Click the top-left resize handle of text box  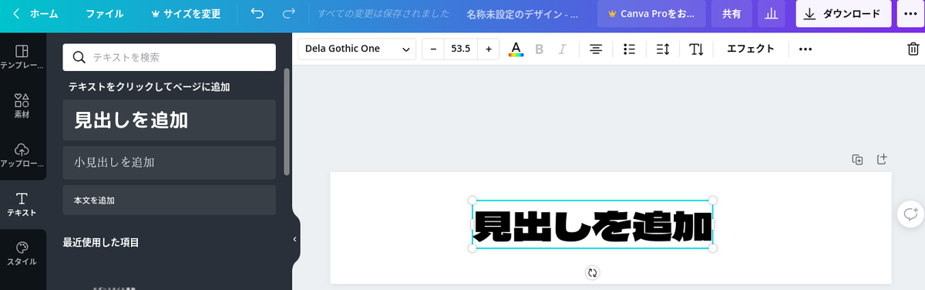pos(473,201)
